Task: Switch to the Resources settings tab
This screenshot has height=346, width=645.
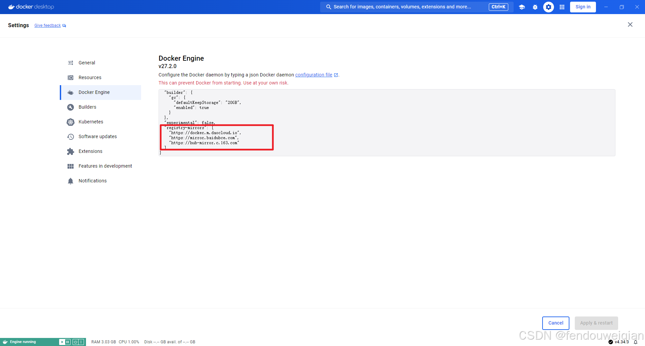Action: coord(100,77)
